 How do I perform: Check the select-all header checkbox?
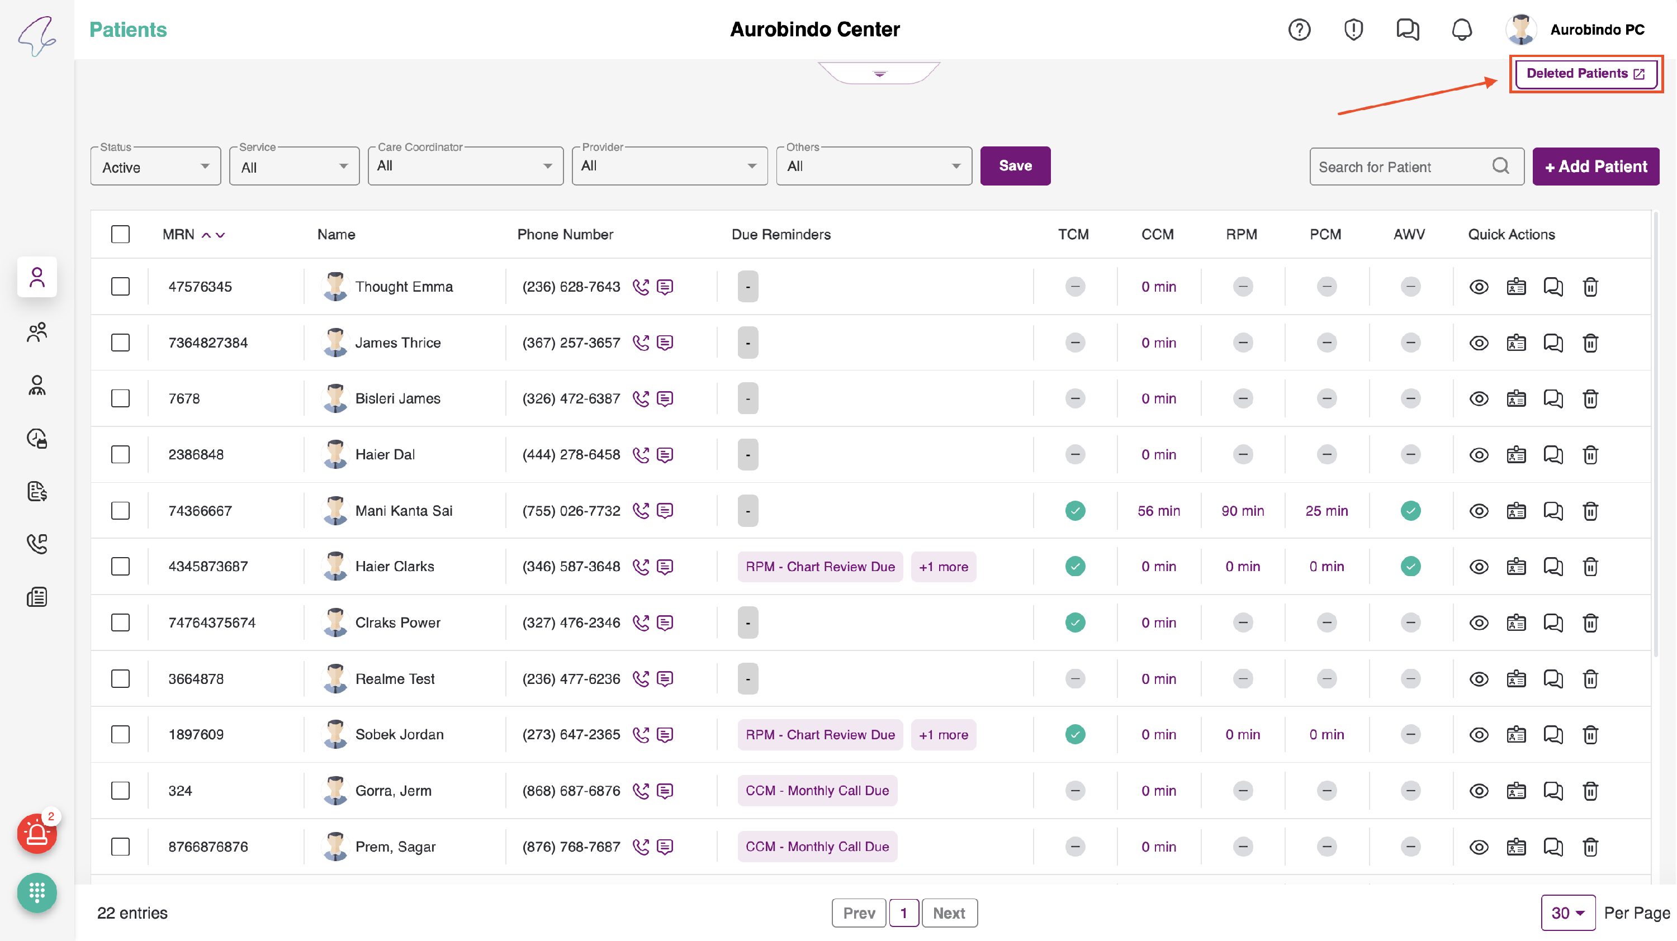coord(120,234)
